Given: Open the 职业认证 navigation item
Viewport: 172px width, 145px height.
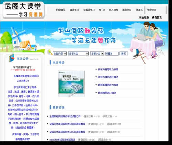Looking at the screenshot, I should (127, 10).
